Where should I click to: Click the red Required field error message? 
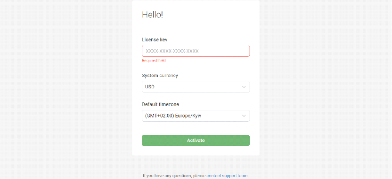point(154,61)
